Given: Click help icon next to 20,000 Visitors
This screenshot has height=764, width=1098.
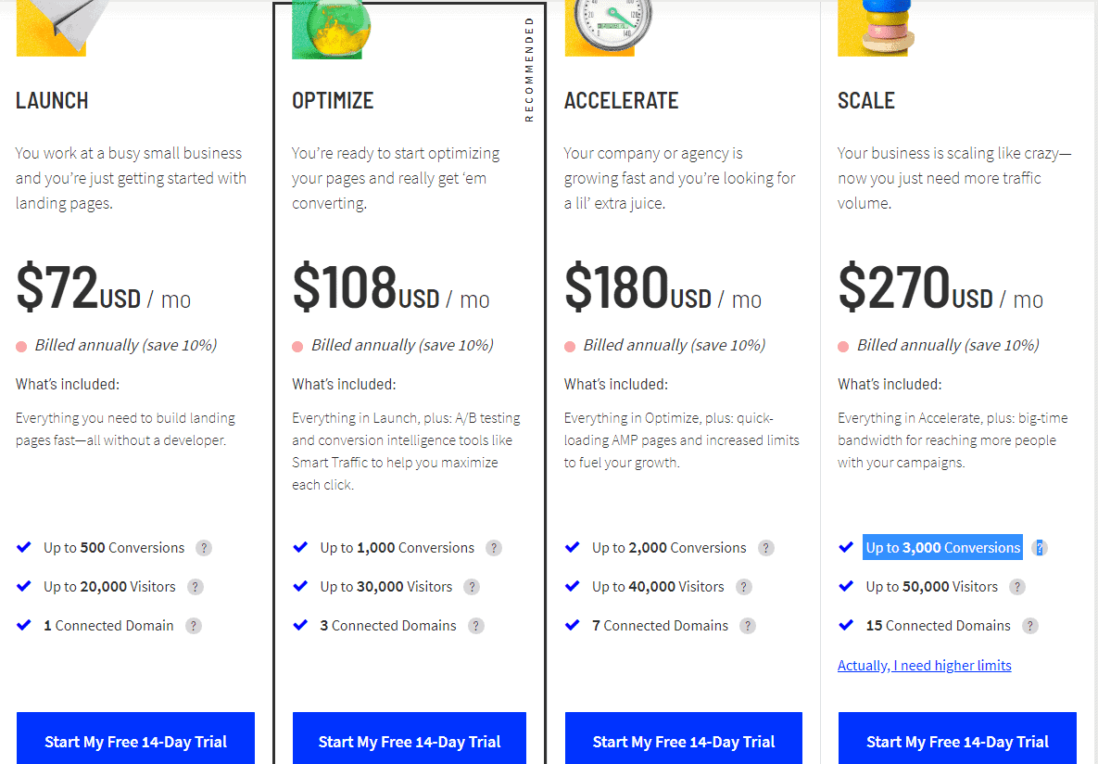Looking at the screenshot, I should pyautogui.click(x=196, y=587).
